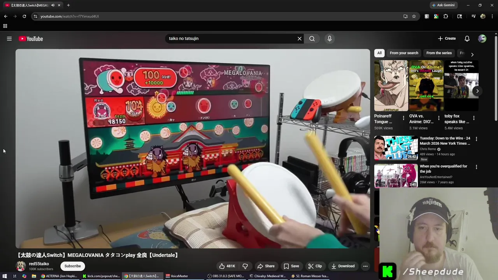498x280 pixels.
Task: Open the YouTube account avatar menu
Action: pyautogui.click(x=482, y=38)
